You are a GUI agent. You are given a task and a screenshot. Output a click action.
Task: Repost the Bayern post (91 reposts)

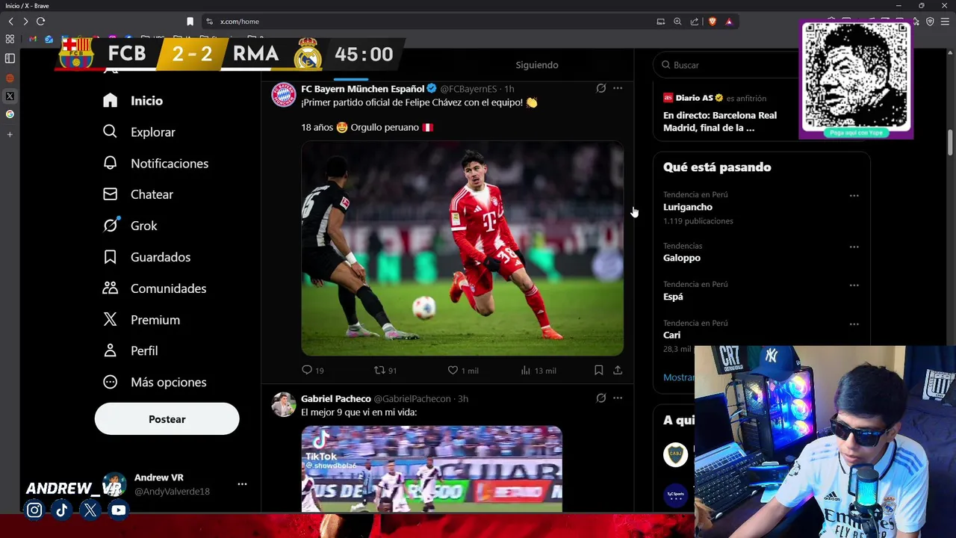coord(385,370)
